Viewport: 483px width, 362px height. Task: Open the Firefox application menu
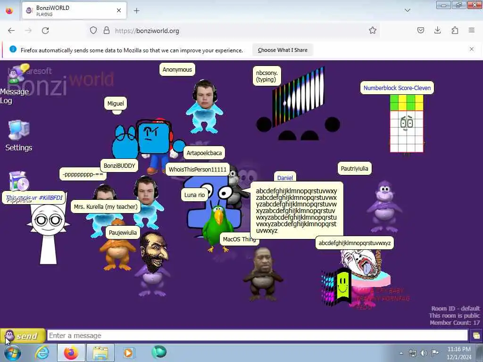point(472,30)
